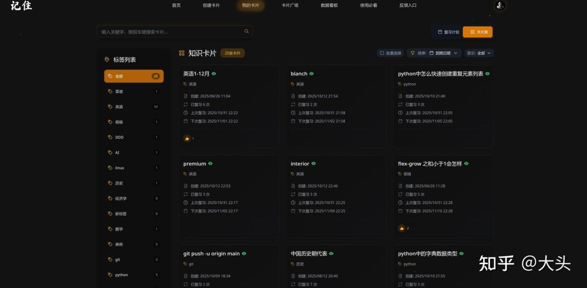587x288 pixels.
Task: Select the 全部 tag filter
Action: pos(133,76)
